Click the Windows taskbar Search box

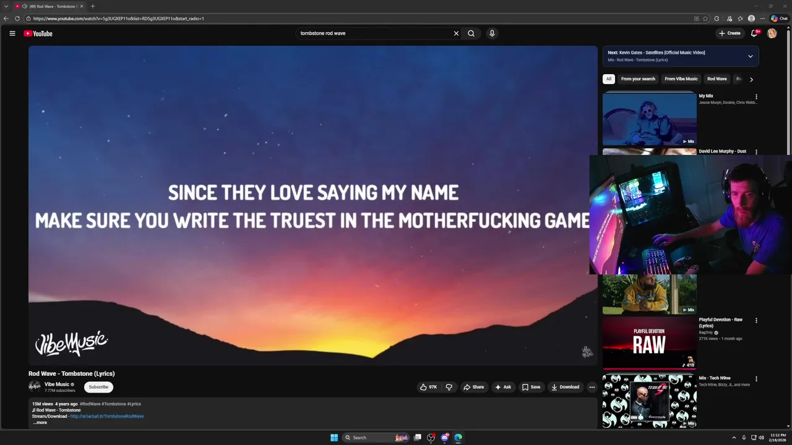[376, 438]
